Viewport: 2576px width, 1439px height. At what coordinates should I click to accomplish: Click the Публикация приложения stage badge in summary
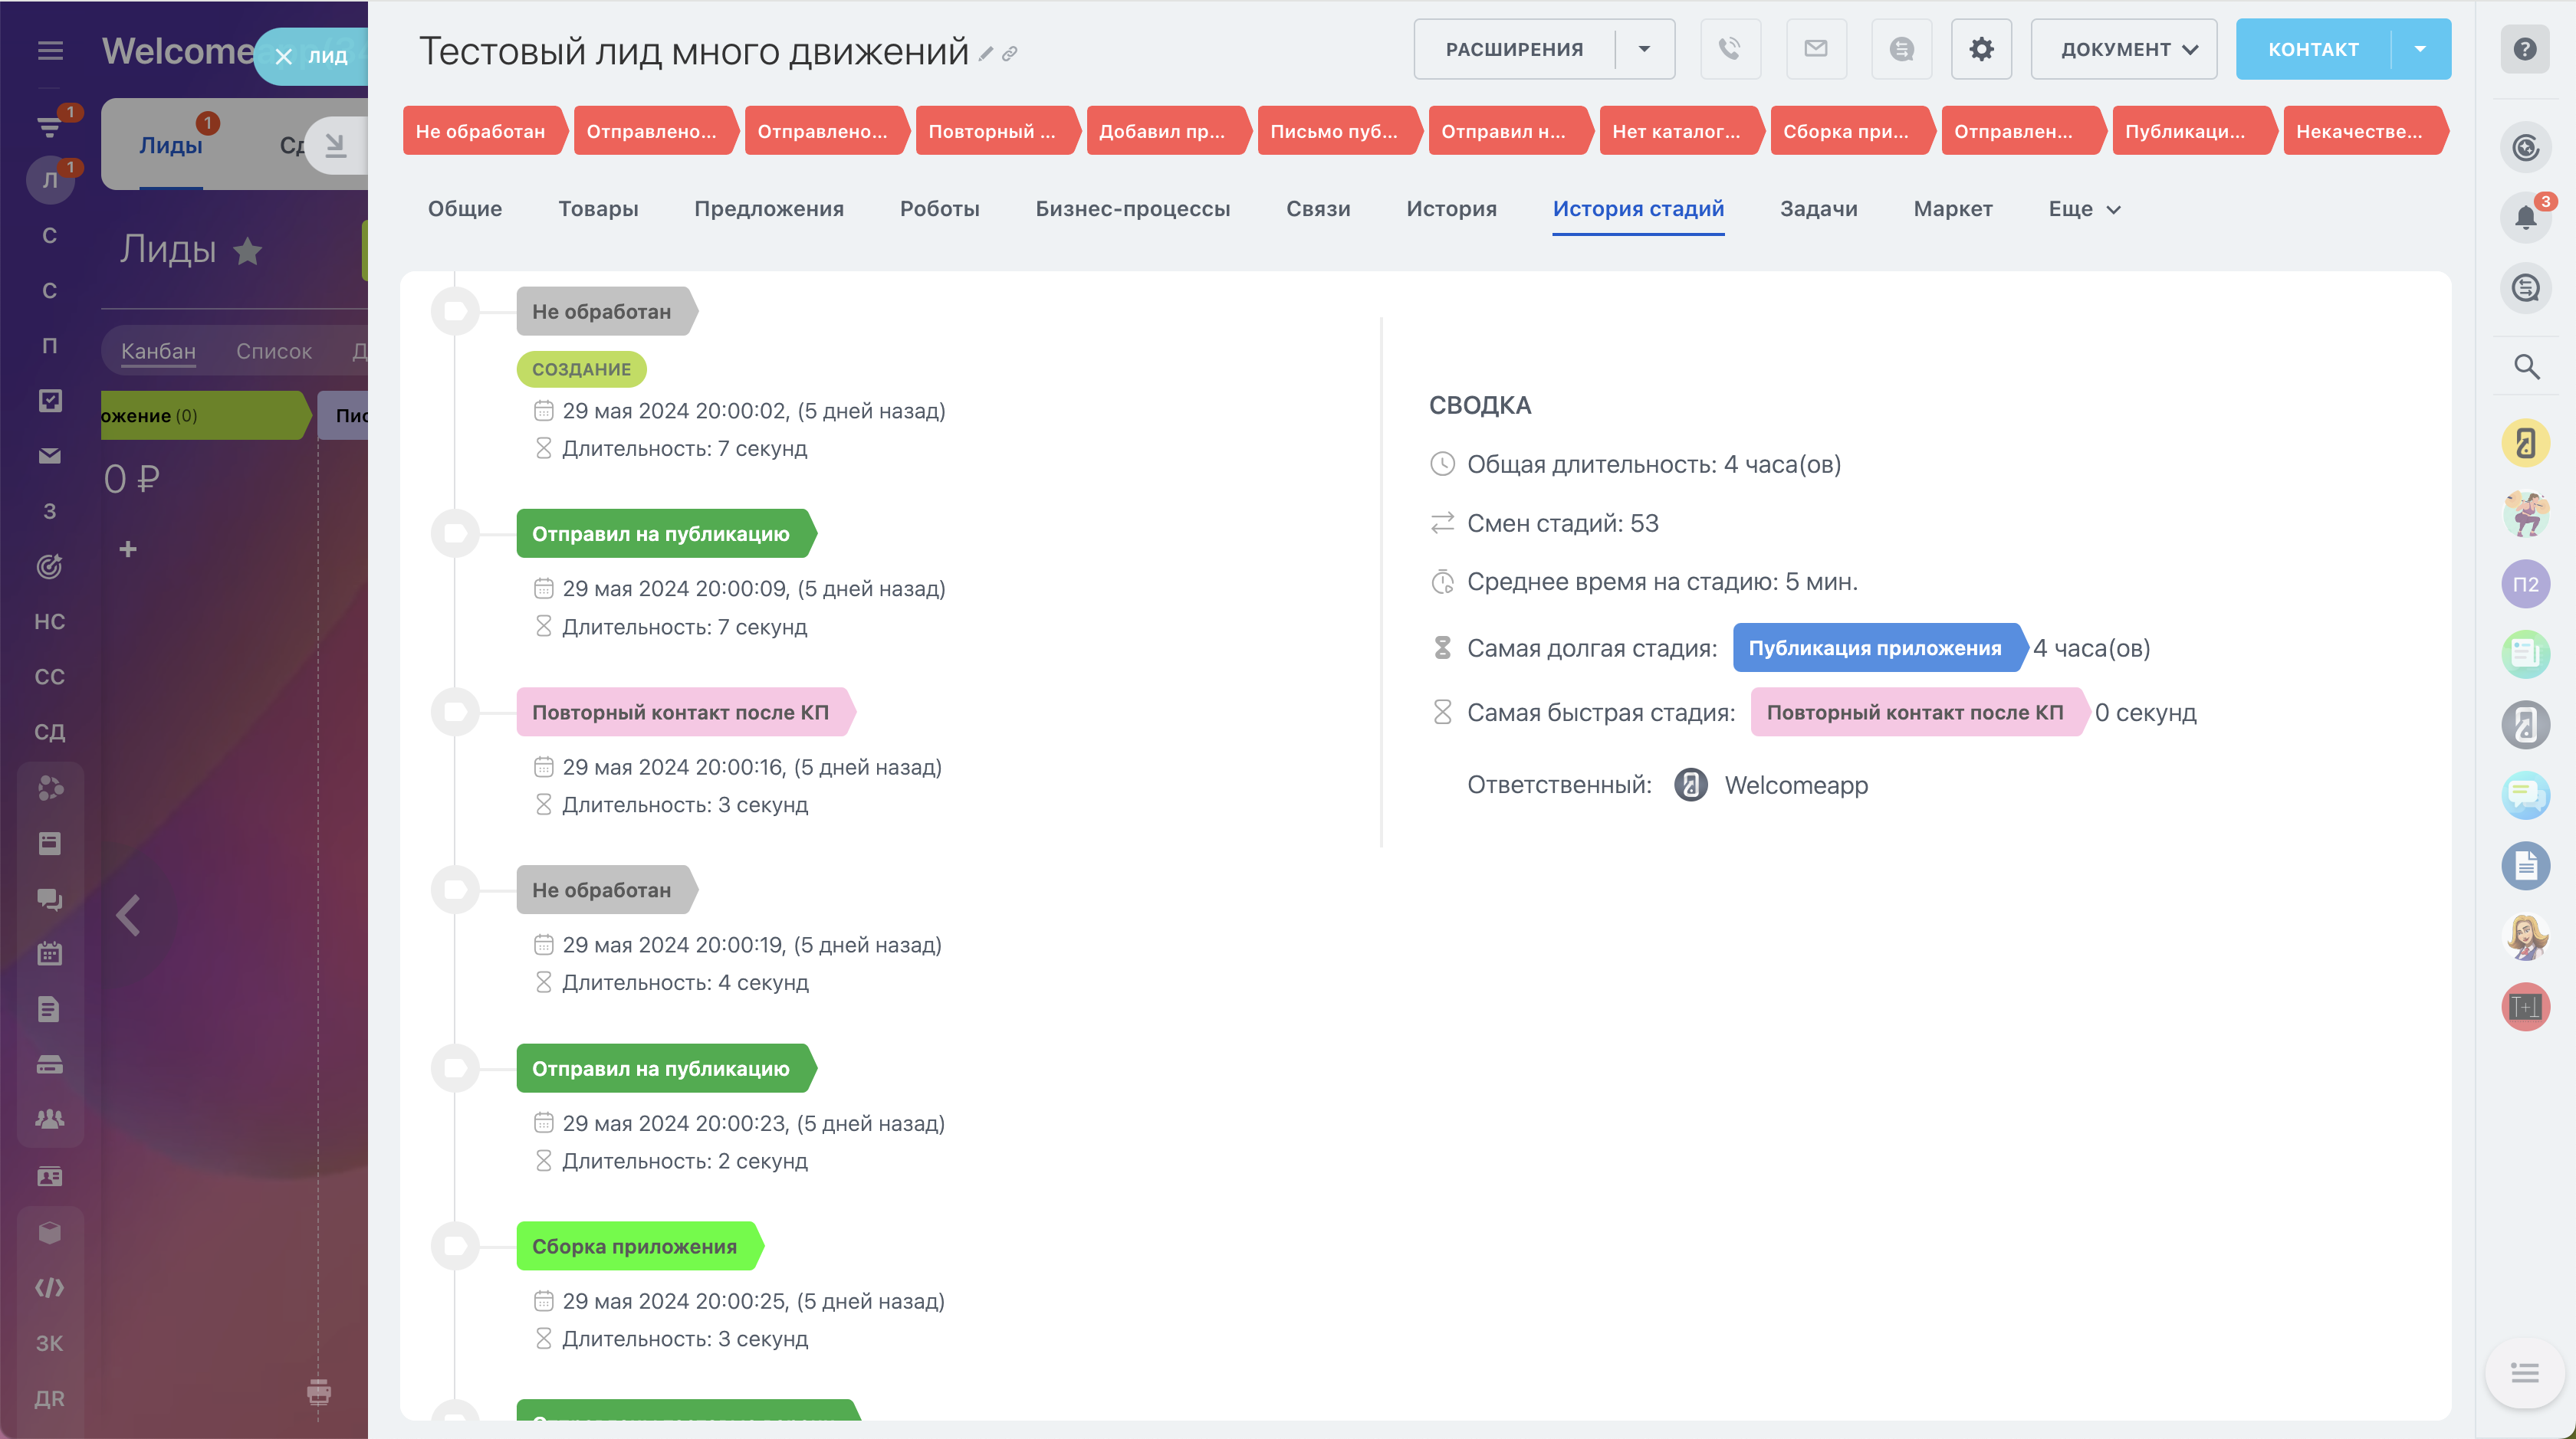[1874, 647]
